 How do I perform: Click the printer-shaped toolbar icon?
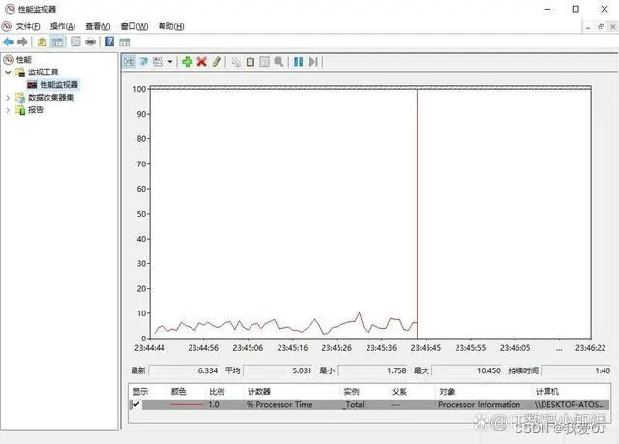tap(90, 42)
